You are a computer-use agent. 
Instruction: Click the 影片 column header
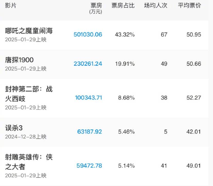click(x=11, y=6)
